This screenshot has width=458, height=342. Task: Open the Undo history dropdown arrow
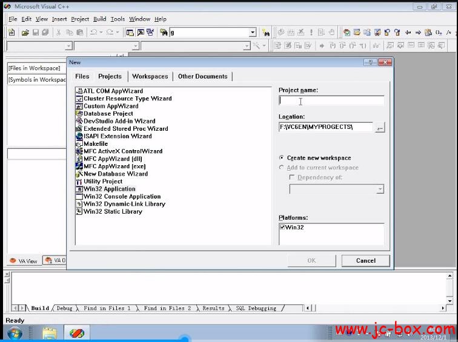(101, 33)
